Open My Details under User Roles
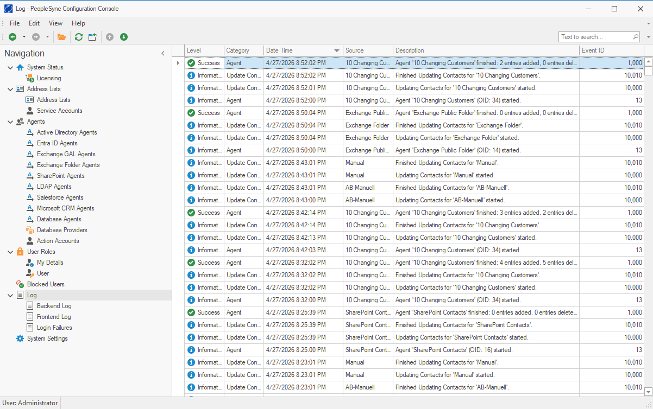This screenshot has width=653, height=409. tap(50, 263)
